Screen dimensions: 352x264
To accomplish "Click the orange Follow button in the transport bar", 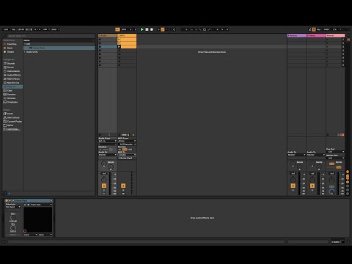I will click(117, 29).
